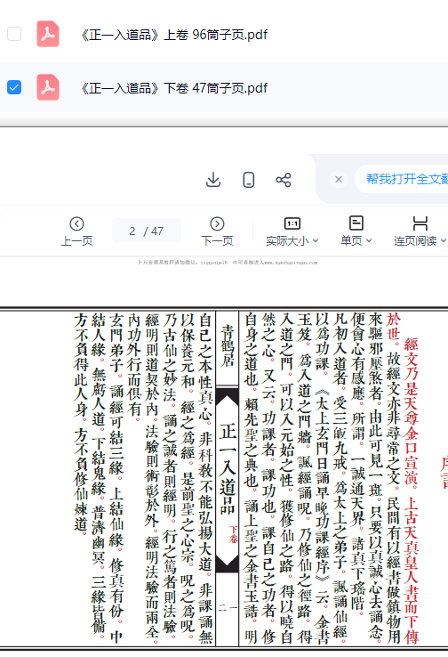Click the download icon
448x657 pixels.
213,180
